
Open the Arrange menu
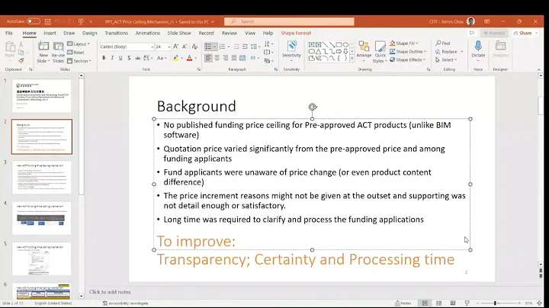364,51
